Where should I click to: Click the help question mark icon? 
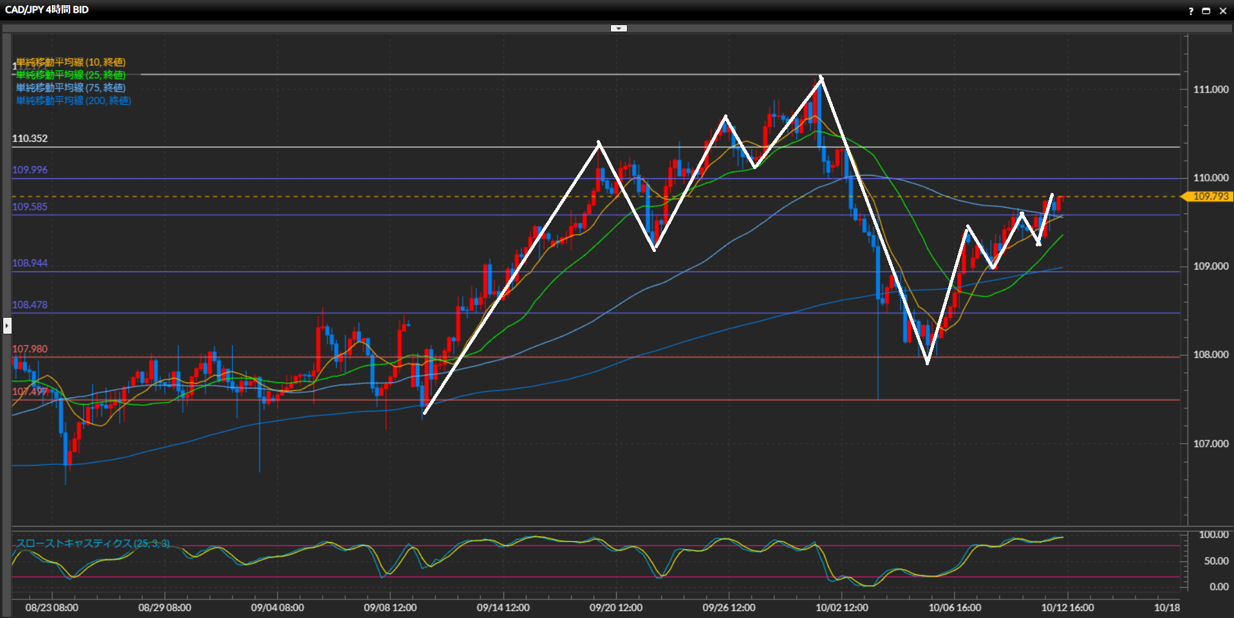(1191, 11)
